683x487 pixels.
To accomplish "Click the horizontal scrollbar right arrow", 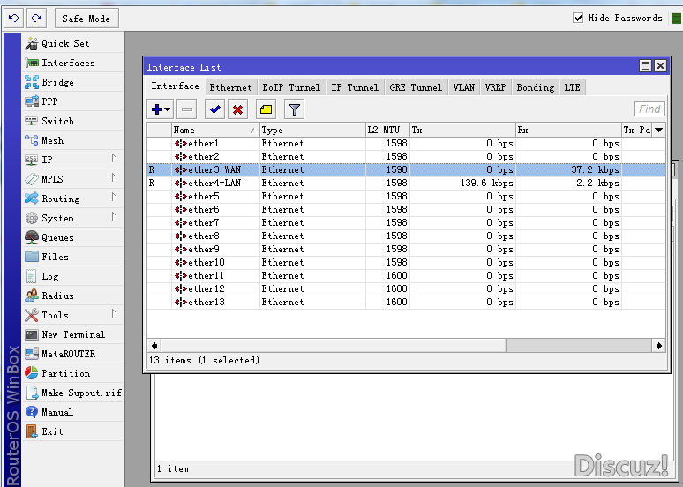I will coord(658,346).
